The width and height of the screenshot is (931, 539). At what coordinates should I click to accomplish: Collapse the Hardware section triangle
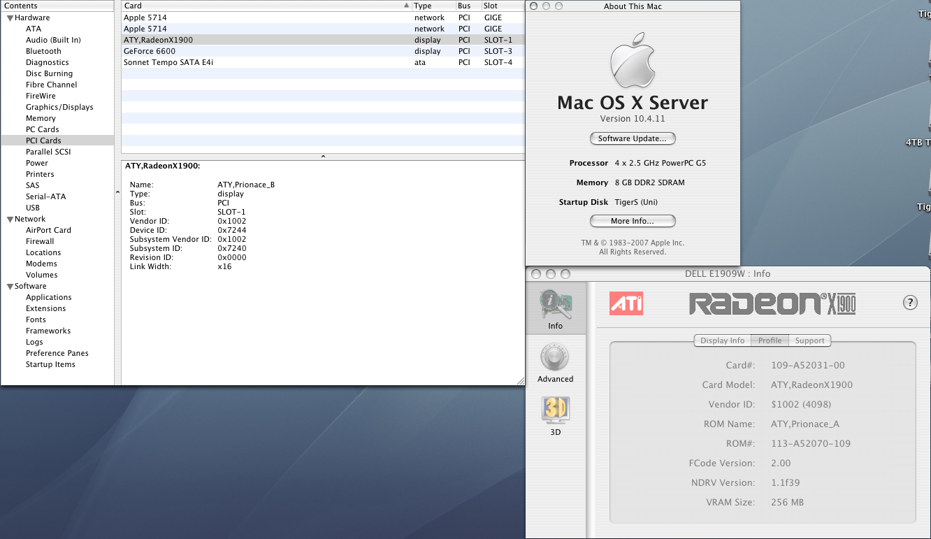[10, 17]
